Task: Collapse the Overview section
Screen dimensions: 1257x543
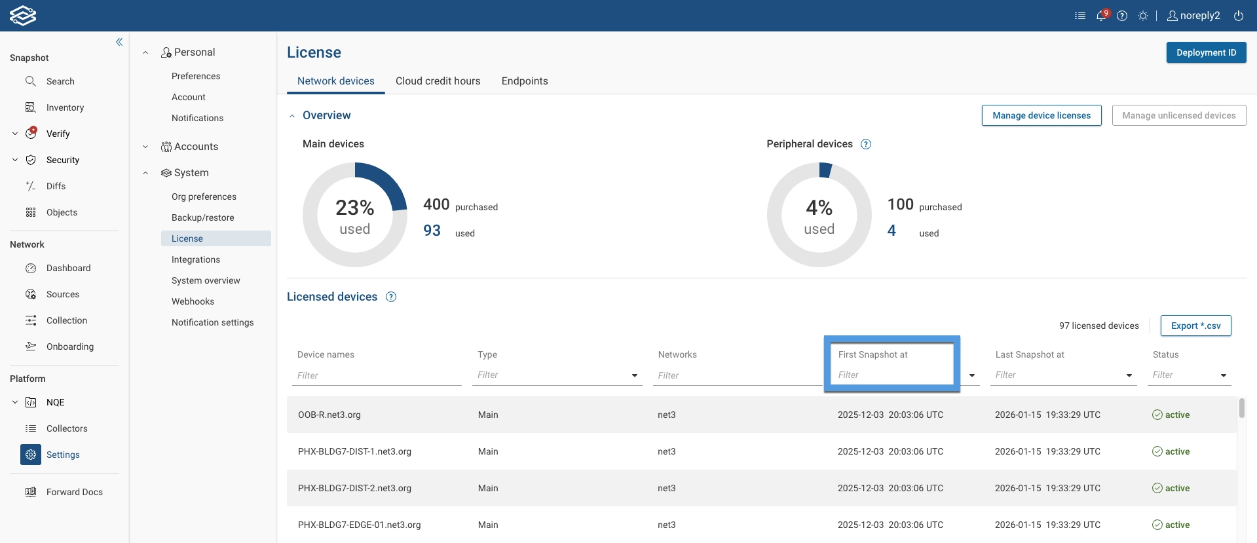Action: click(x=292, y=116)
